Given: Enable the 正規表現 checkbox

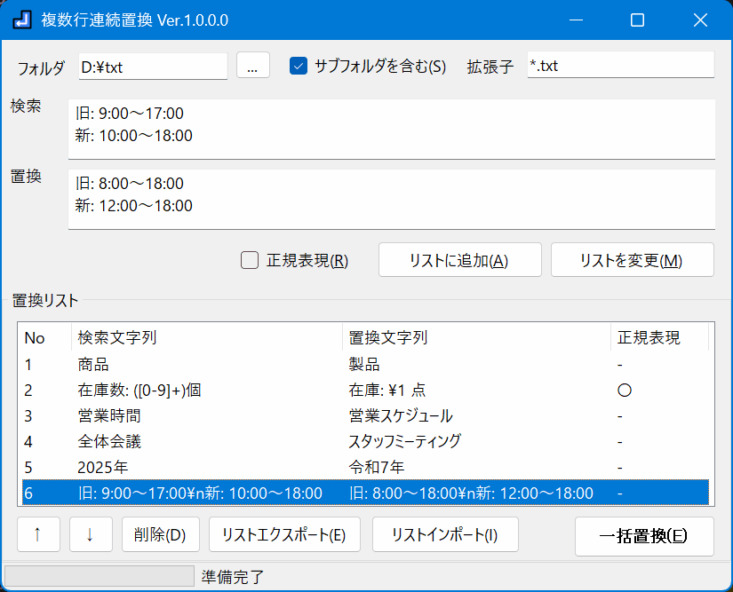Looking at the screenshot, I should (x=250, y=260).
